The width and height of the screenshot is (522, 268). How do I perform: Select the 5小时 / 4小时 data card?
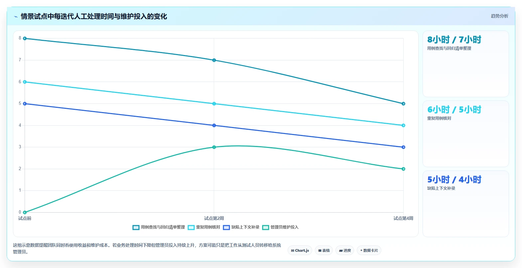[465, 204]
